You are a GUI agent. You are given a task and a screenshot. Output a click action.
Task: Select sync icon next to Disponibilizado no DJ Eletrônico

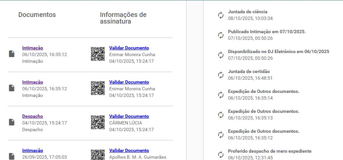(x=221, y=55)
